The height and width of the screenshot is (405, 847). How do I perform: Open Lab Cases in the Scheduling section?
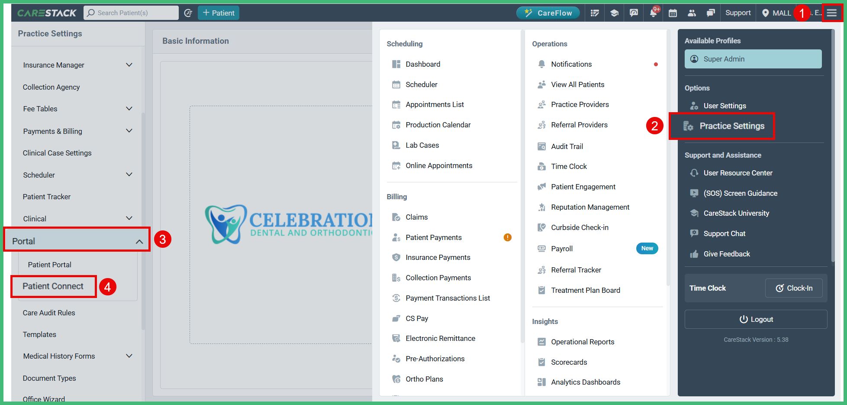(x=422, y=145)
